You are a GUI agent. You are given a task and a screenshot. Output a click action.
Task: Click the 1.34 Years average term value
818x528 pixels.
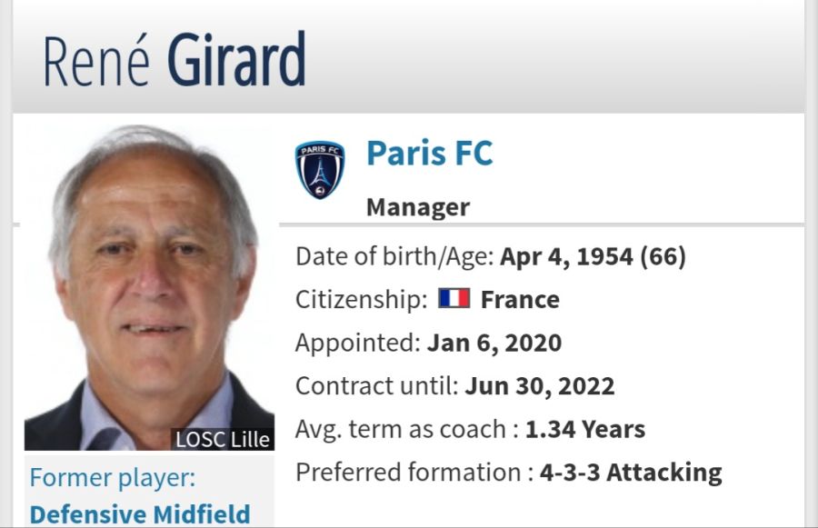[x=584, y=429]
